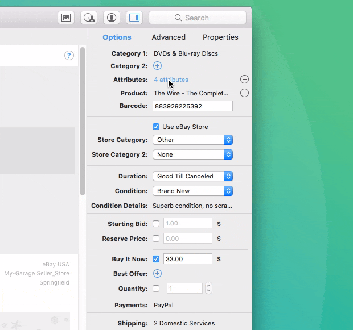Add a Best Offer with plus icon
Screen dimensions: 353x330
tap(157, 274)
